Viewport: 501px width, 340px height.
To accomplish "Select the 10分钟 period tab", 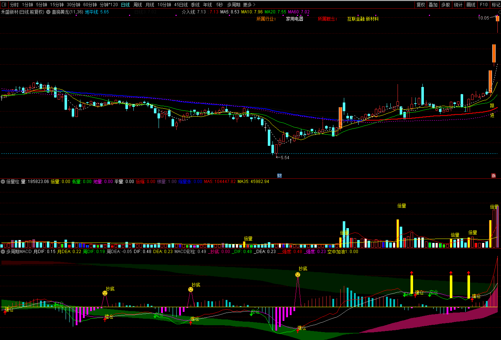I will pyautogui.click(x=164, y=5).
